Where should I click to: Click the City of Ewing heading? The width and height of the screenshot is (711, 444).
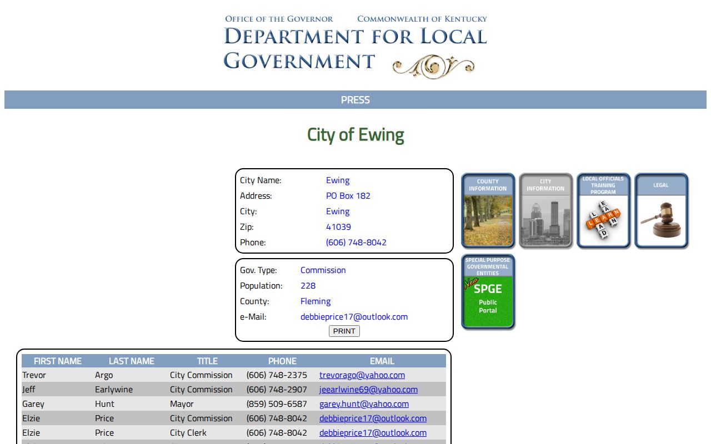coord(355,135)
